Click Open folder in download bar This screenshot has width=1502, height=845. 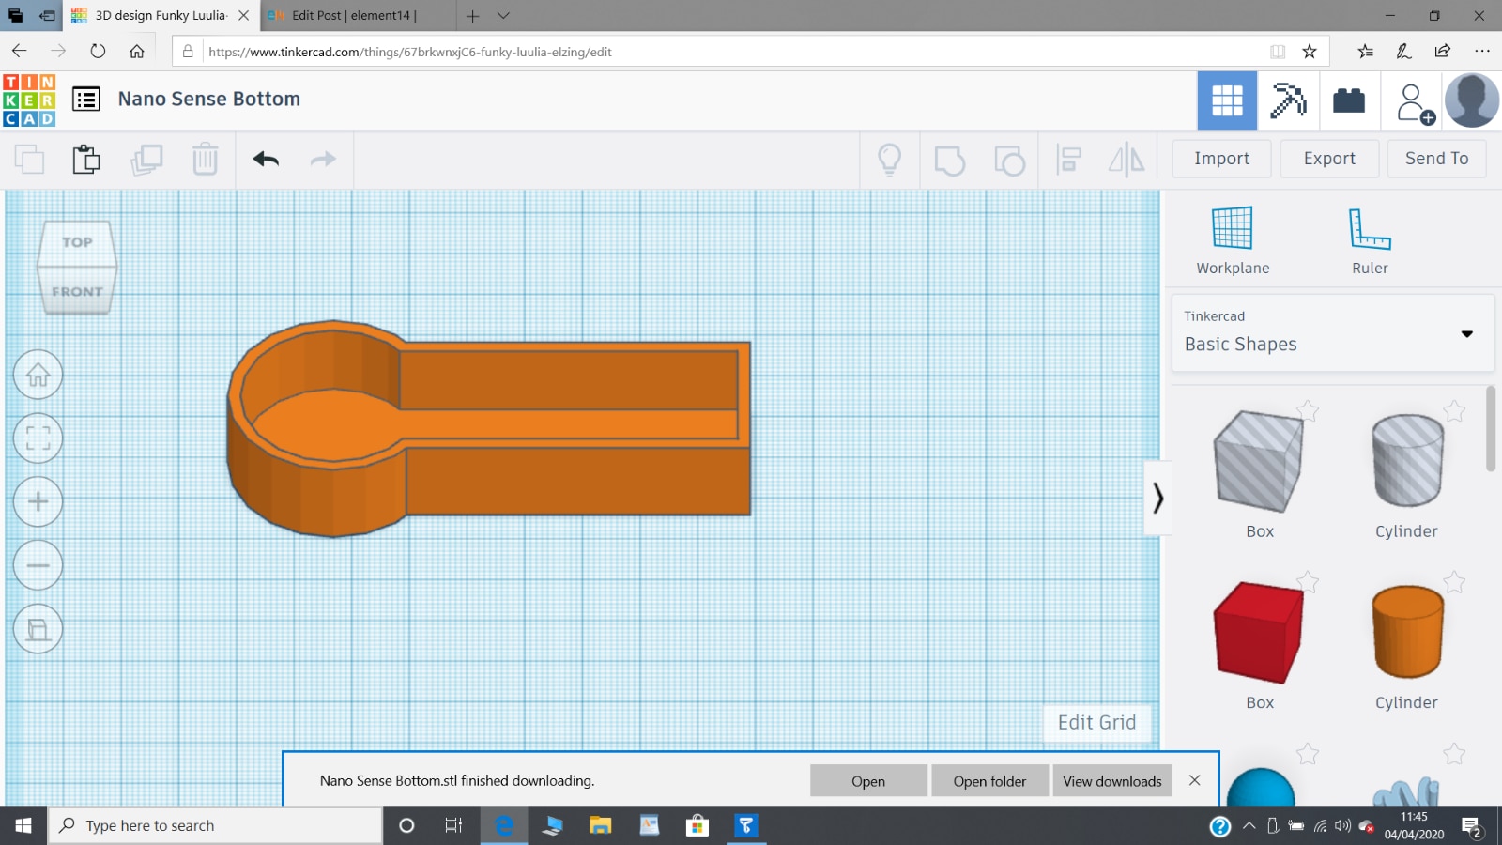[x=989, y=781]
